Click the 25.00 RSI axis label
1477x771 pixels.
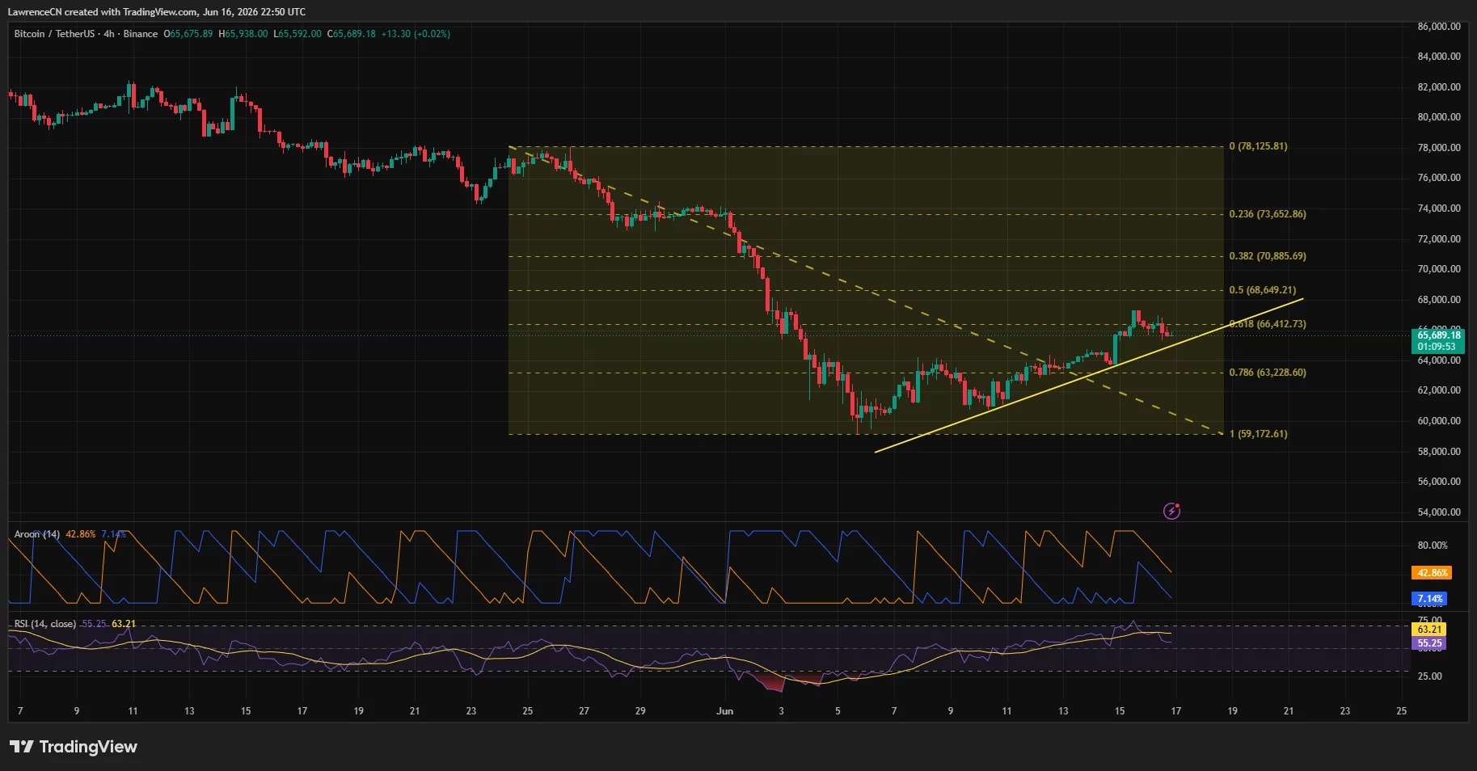[1430, 676]
